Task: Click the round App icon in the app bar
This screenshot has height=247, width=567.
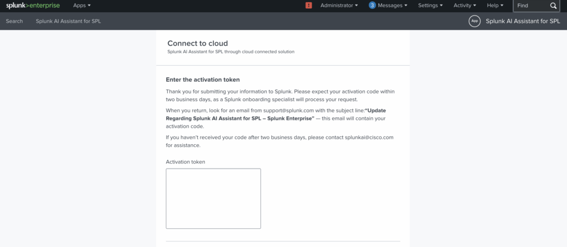Action: pyautogui.click(x=474, y=21)
